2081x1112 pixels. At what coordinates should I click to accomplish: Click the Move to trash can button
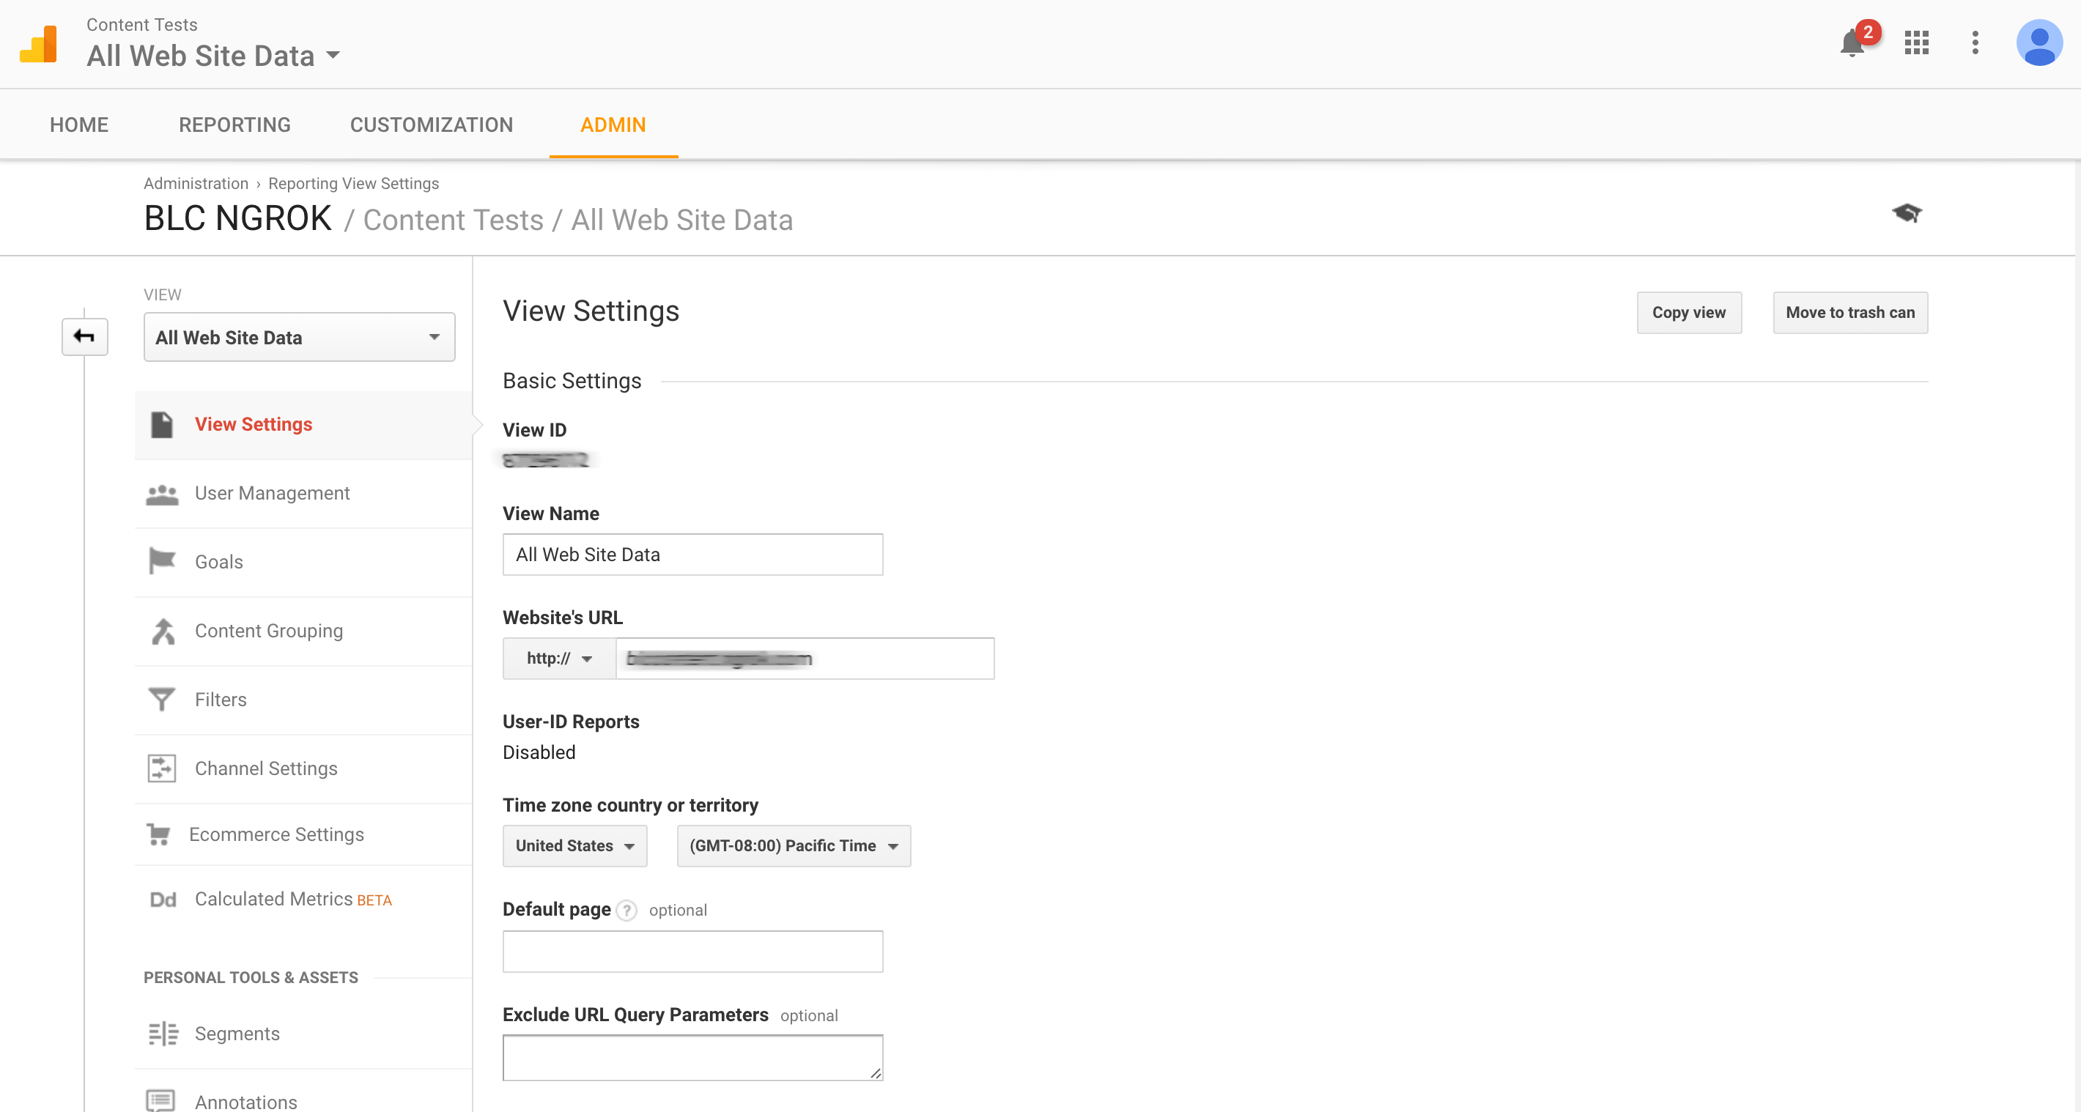(x=1849, y=312)
